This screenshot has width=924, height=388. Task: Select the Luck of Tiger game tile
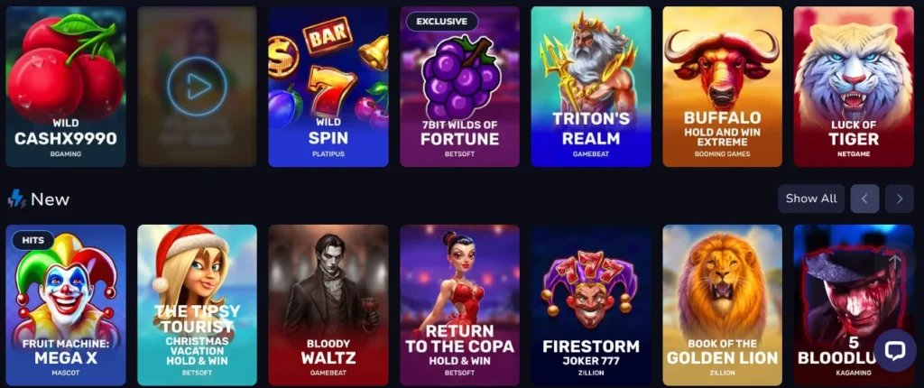tap(854, 87)
